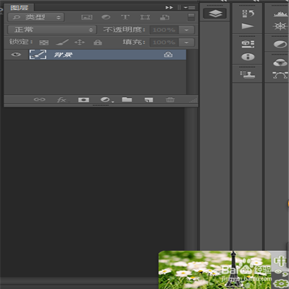Create new fill or adjustment layer
This screenshot has width=289, height=289.
tap(106, 100)
